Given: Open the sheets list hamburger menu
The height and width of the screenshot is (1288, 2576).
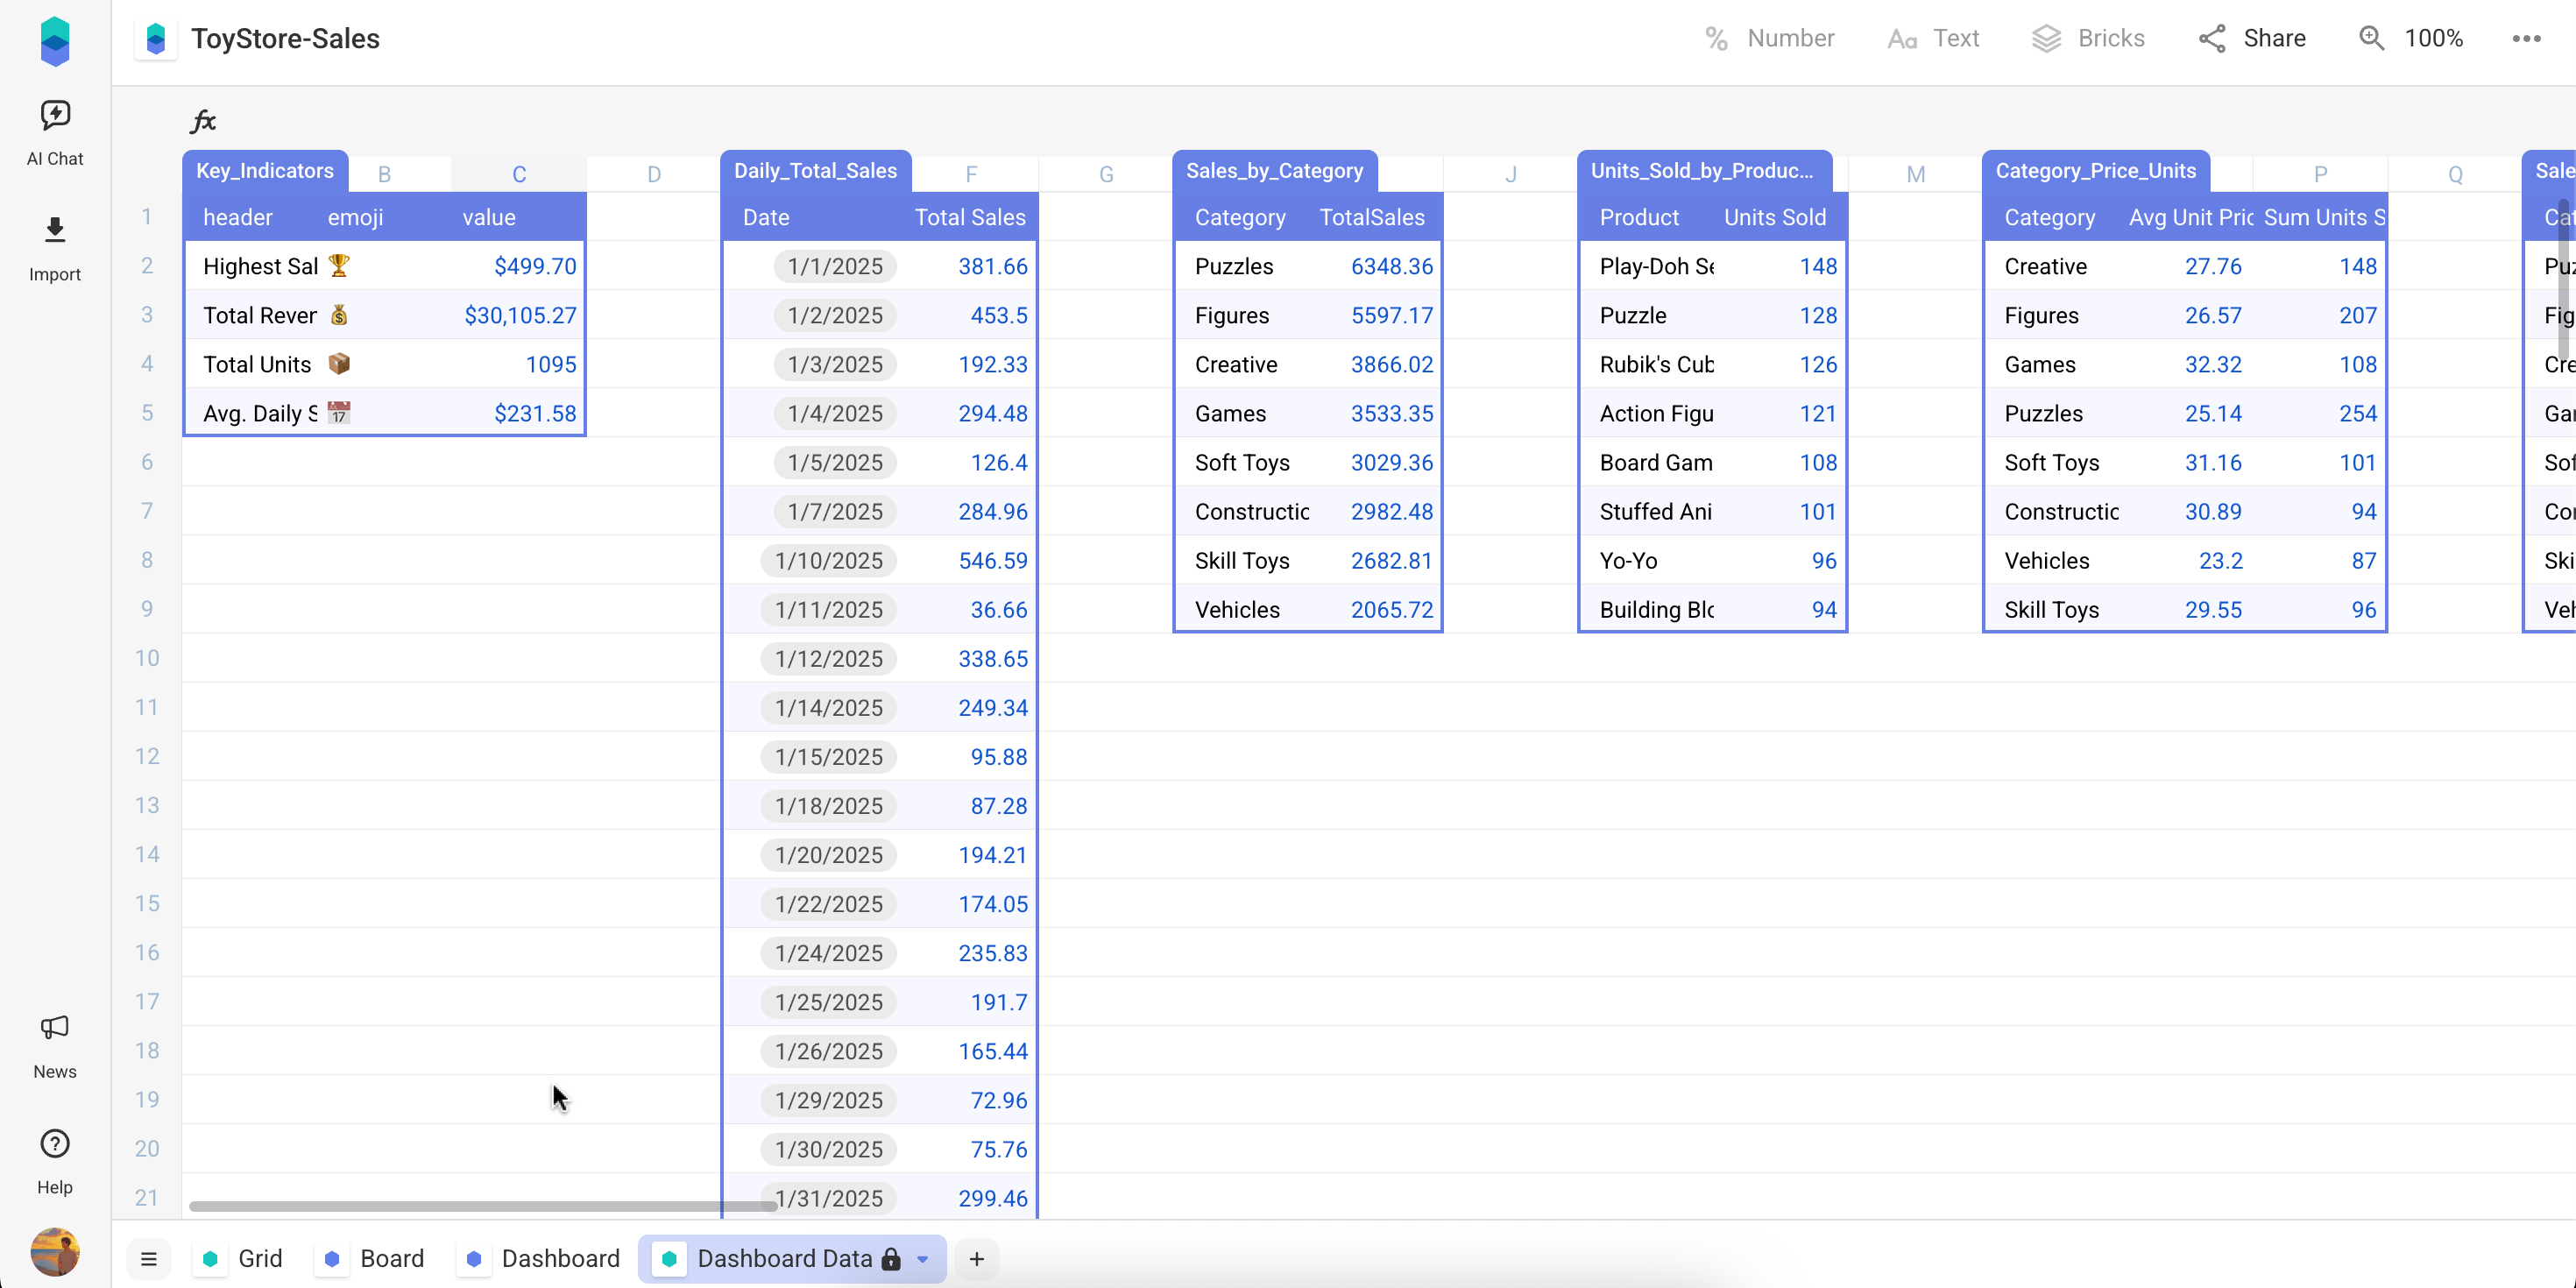Looking at the screenshot, I should coord(148,1259).
